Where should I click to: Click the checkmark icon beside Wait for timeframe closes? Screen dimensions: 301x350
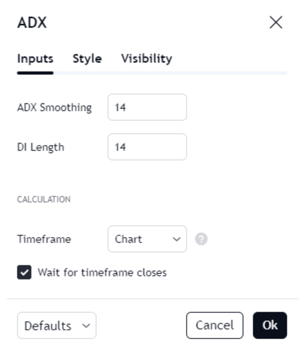(24, 272)
